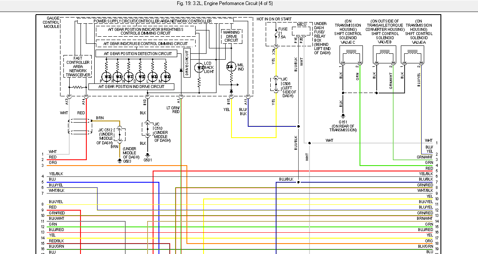The width and height of the screenshot is (478, 254).
Task: Select the J/C C506 junction connector
Action: 276,84
